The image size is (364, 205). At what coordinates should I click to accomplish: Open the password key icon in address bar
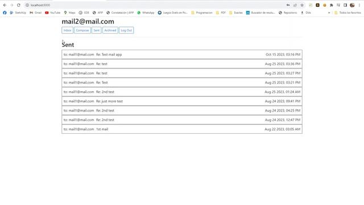click(288, 5)
